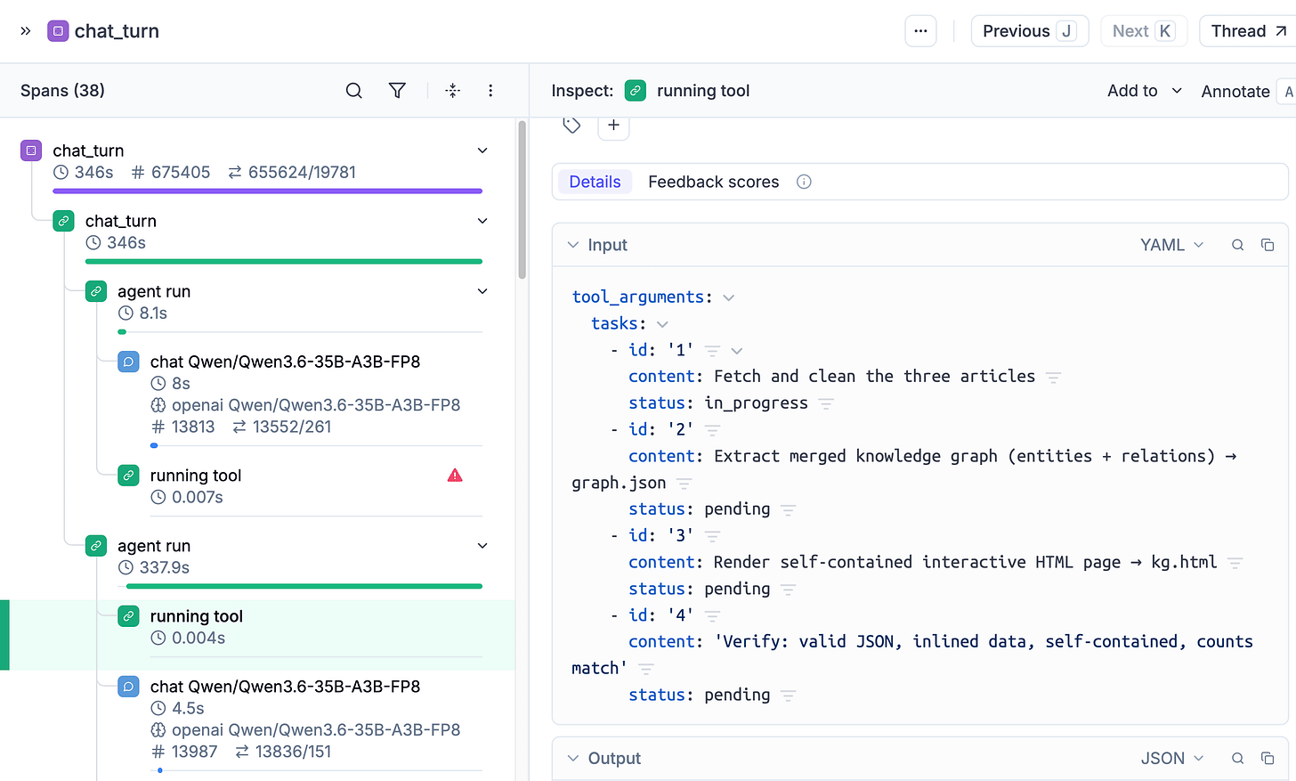1296x781 pixels.
Task: Click filter icon beside kg.html content
Action: tap(1235, 563)
